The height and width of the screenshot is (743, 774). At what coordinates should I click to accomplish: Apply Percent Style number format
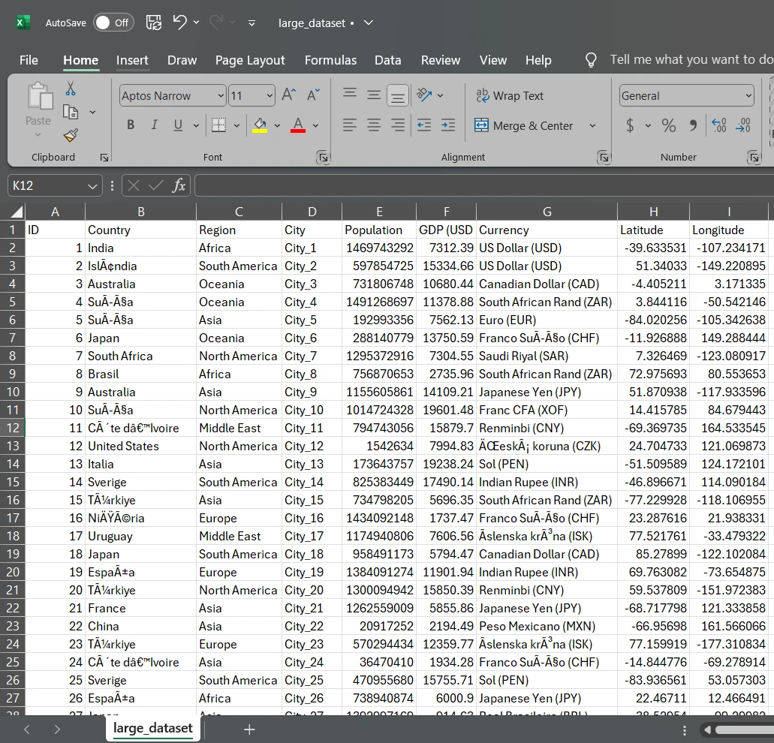[x=668, y=125]
